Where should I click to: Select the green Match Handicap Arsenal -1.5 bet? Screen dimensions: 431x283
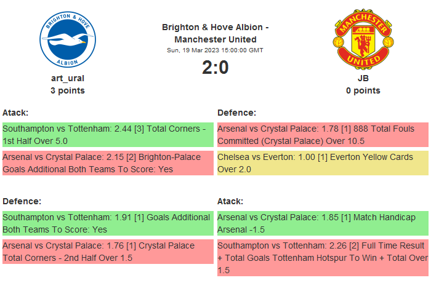(323, 223)
